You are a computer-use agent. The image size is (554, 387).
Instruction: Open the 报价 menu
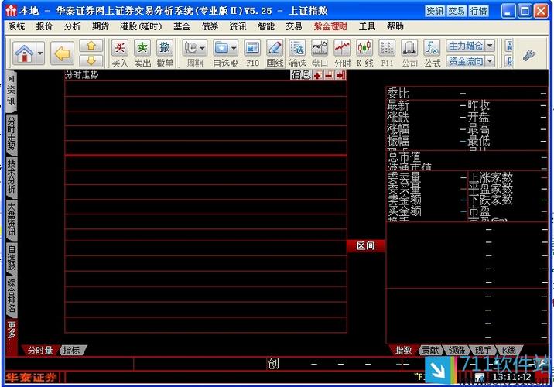[x=44, y=26]
